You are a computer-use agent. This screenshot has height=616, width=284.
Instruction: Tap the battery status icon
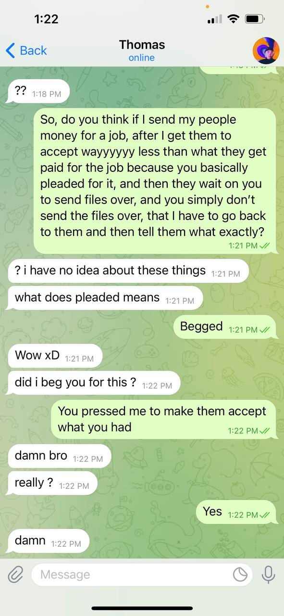pyautogui.click(x=254, y=19)
